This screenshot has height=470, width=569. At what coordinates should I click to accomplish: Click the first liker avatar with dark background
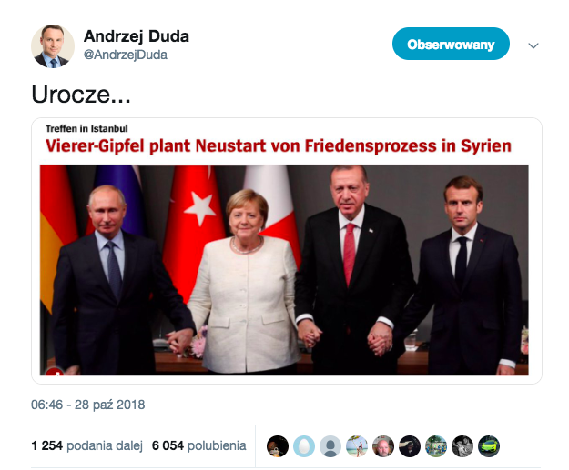(x=278, y=446)
